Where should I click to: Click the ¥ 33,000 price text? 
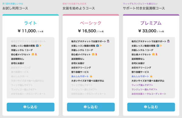point(147,31)
